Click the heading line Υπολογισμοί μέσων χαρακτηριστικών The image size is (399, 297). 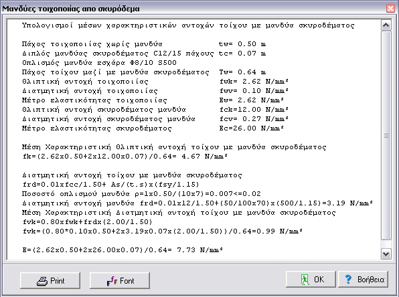(188, 25)
